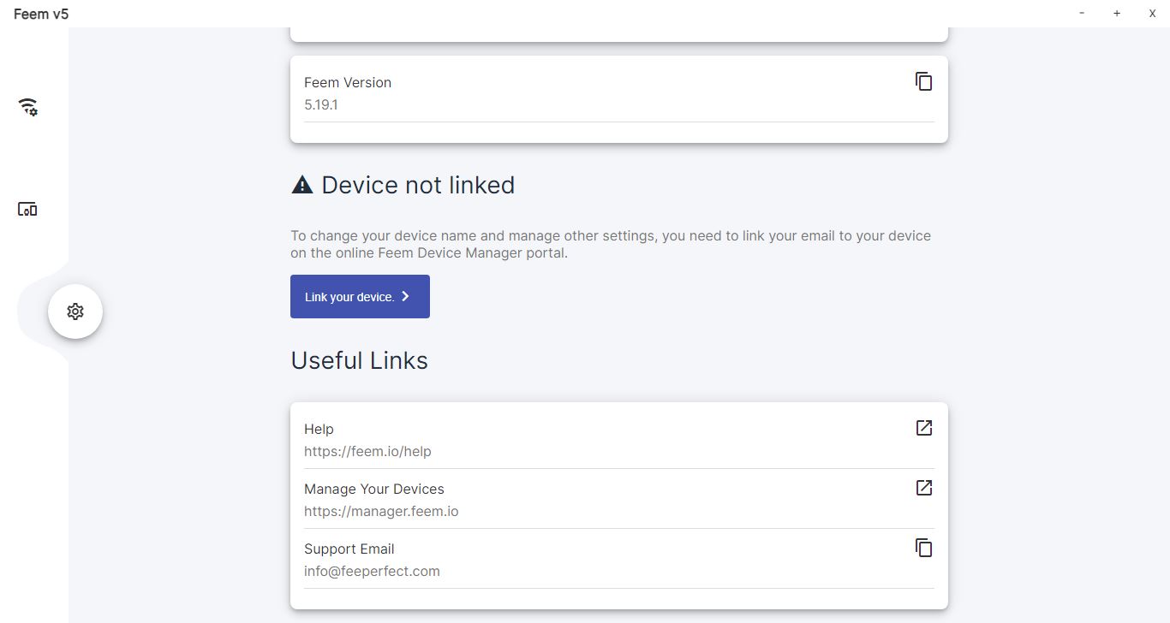The height and width of the screenshot is (623, 1170).
Task: Maximize the Feem window with plus
Action: pyautogui.click(x=1117, y=13)
